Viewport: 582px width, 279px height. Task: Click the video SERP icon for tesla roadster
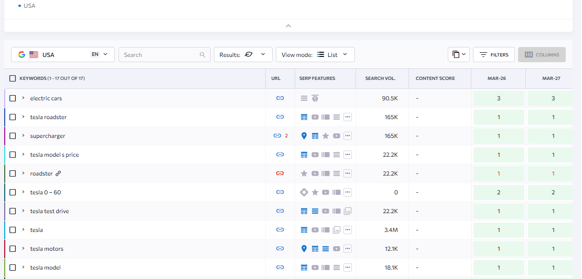click(x=315, y=117)
